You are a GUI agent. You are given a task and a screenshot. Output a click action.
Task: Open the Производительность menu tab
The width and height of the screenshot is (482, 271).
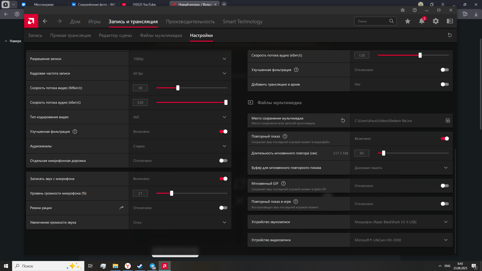pos(190,22)
